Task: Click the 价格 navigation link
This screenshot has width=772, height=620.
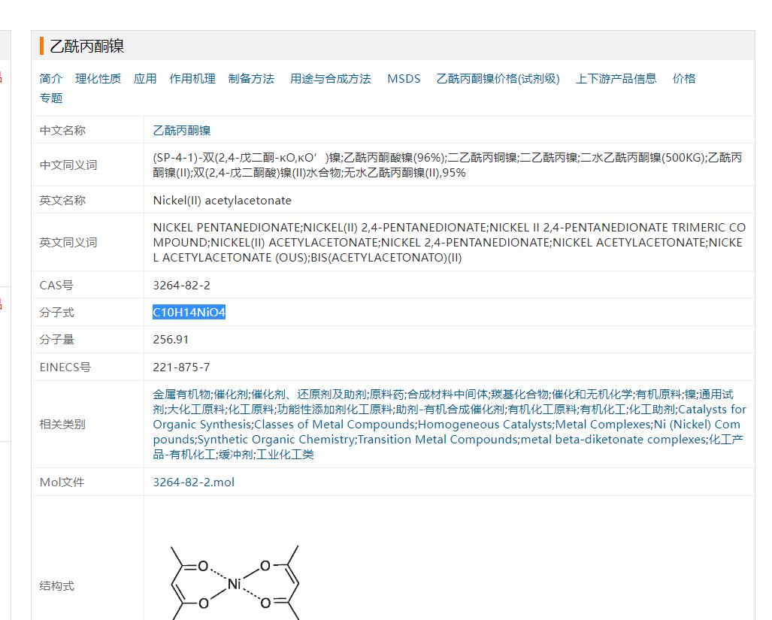Action: click(x=684, y=78)
